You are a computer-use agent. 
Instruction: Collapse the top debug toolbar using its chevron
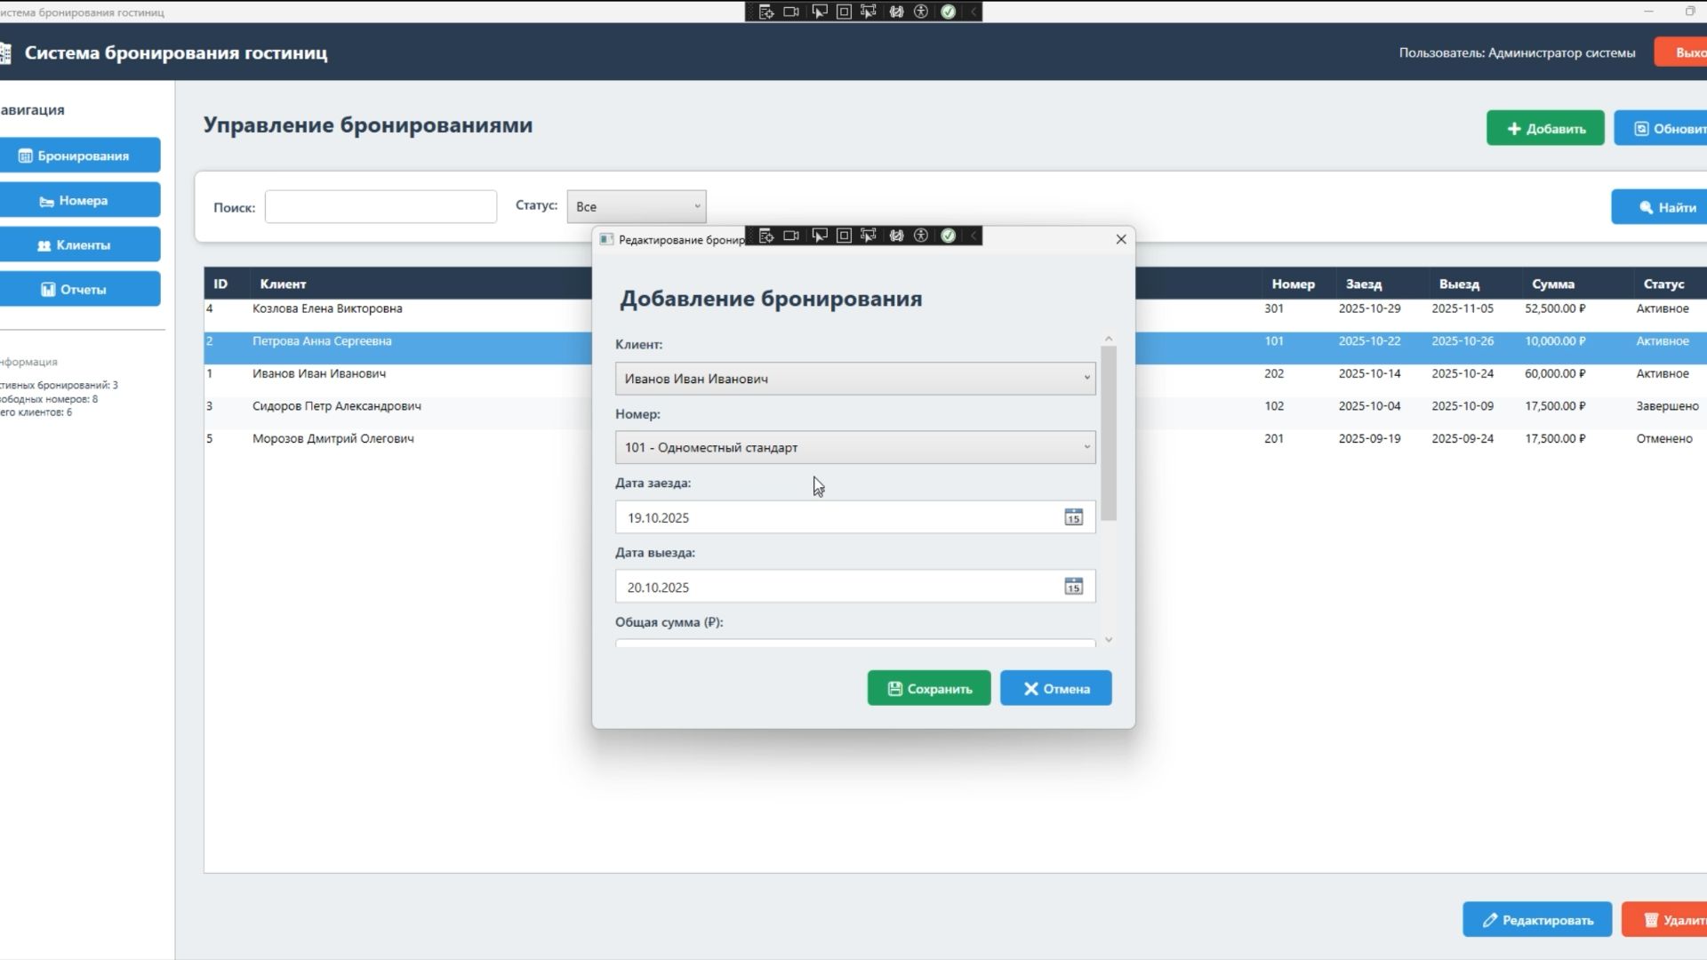(x=974, y=12)
